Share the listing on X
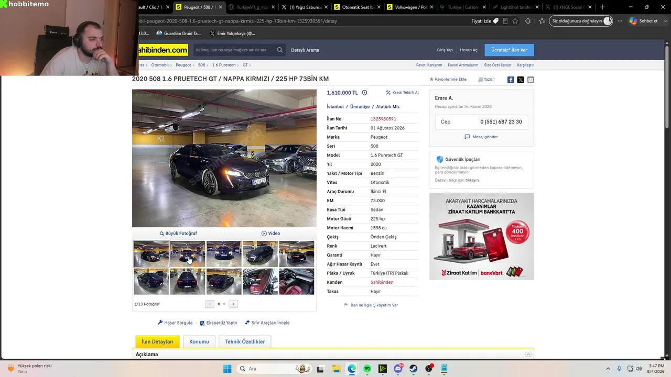Screen dimensions: 671x377 pyautogui.click(x=521, y=80)
